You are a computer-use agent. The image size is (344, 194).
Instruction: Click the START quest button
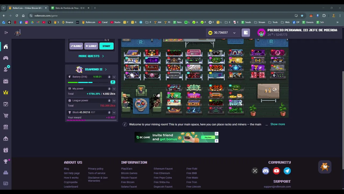pyautogui.click(x=106, y=46)
